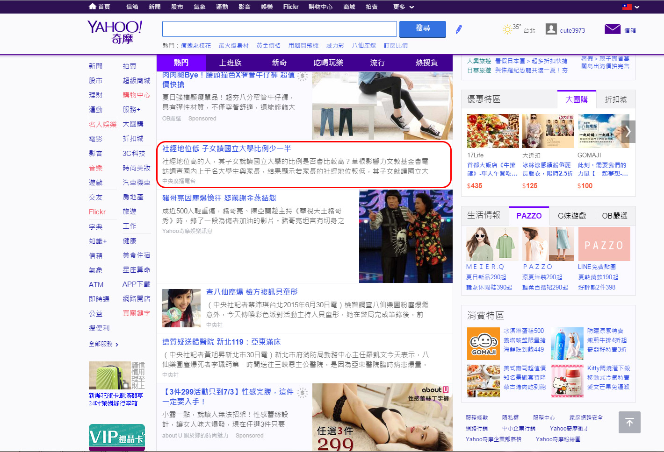
Task: Switch to the 上班族 news tab
Action: pyautogui.click(x=230, y=63)
